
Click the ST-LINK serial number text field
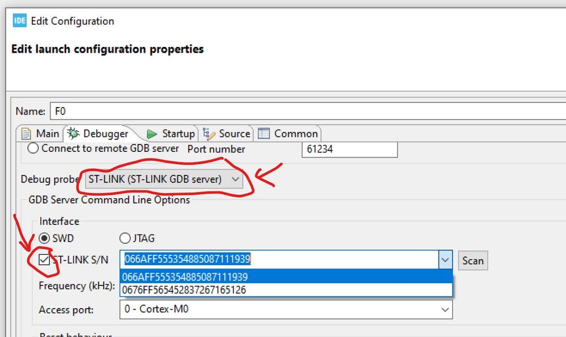279,259
